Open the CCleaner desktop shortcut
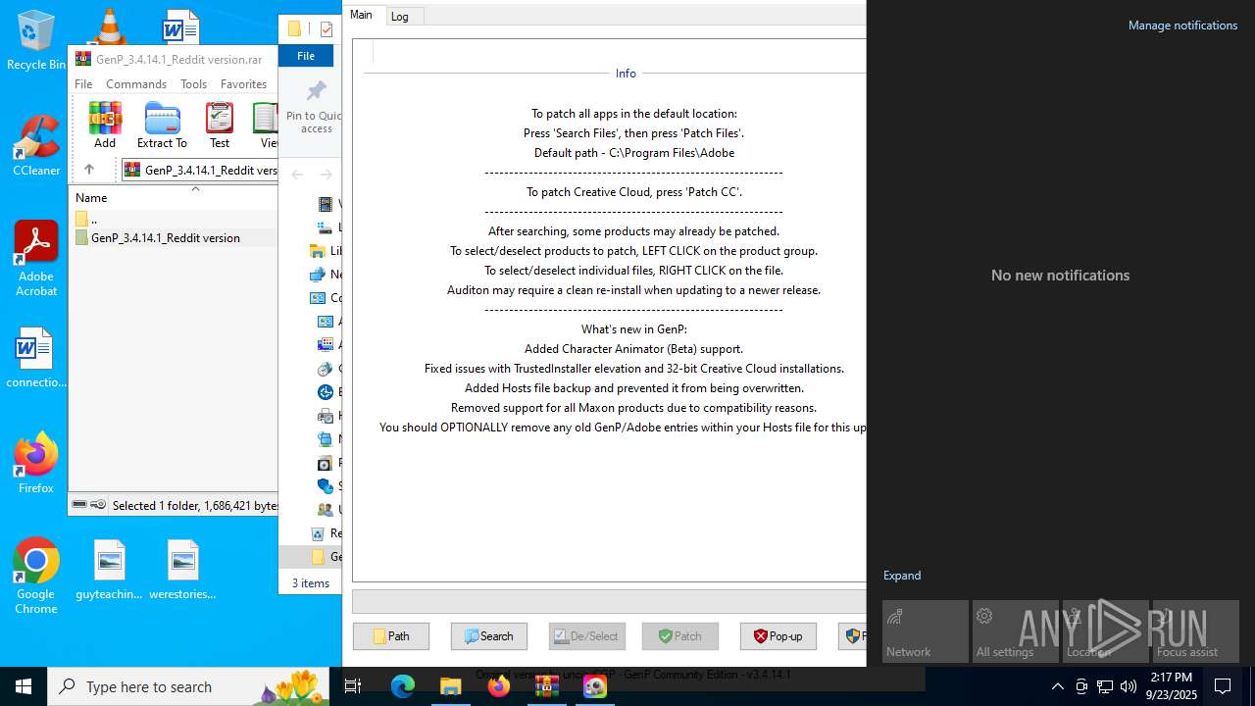Screen dimensions: 1255x706 coord(36,145)
